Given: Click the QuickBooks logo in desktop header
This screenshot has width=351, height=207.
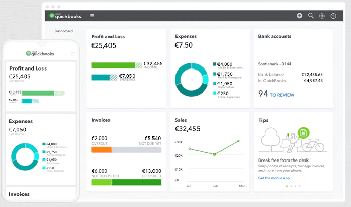Looking at the screenshot, I should pyautogui.click(x=65, y=16).
